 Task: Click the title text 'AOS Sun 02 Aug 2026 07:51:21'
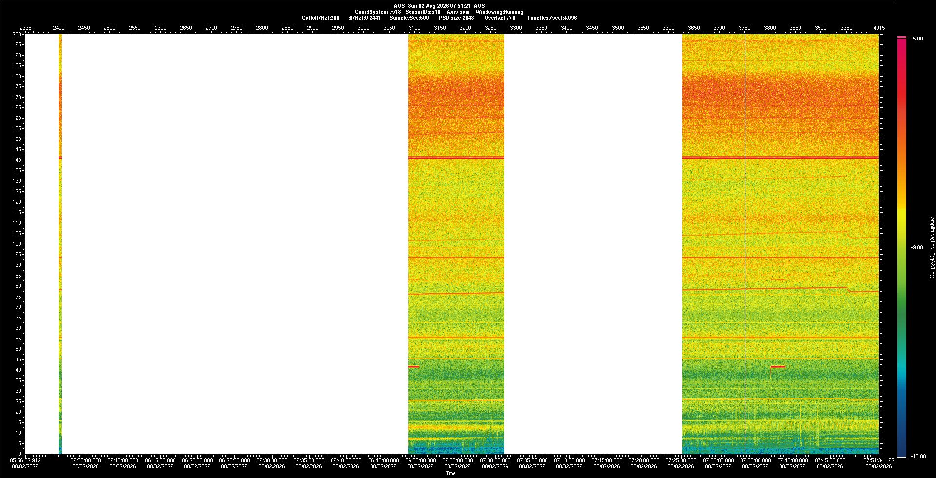432,6
